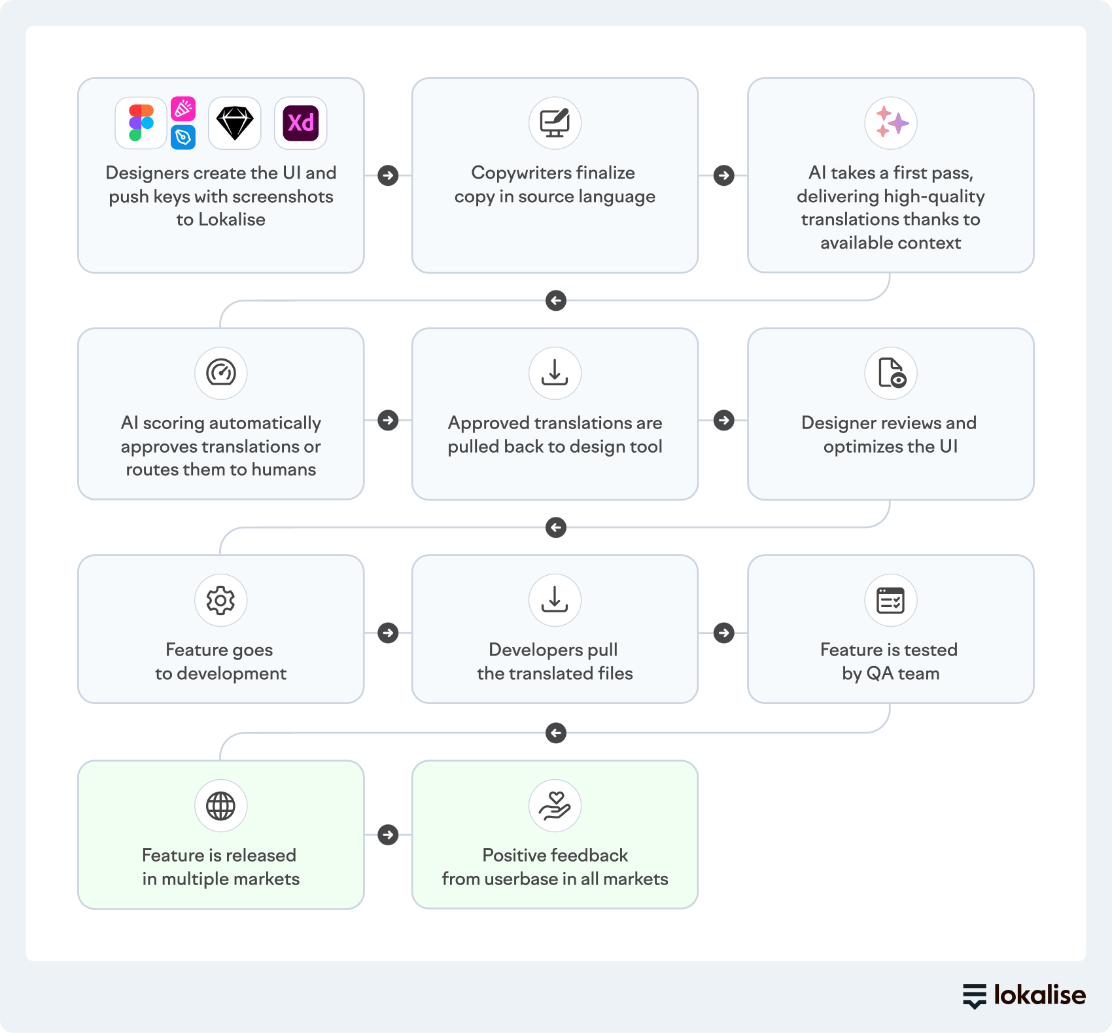Click the monitor with pen copywriting icon
Image resolution: width=1112 pixels, height=1033 pixels.
click(555, 123)
